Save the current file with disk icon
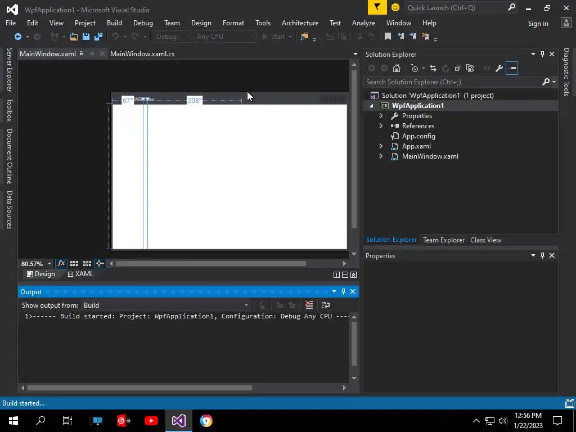This screenshot has width=576, height=432. (x=86, y=37)
